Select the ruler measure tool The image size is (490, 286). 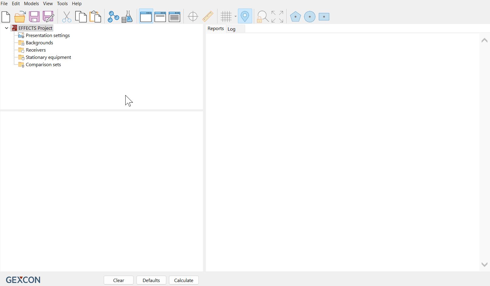[x=208, y=16]
